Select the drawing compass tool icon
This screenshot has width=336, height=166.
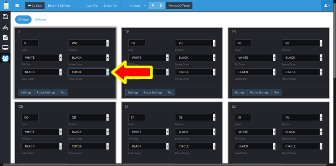[x=5, y=27]
